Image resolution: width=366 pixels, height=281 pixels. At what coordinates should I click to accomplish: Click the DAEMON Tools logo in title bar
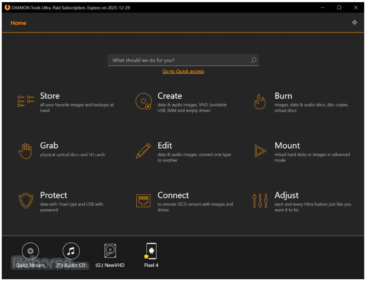pos(7,7)
